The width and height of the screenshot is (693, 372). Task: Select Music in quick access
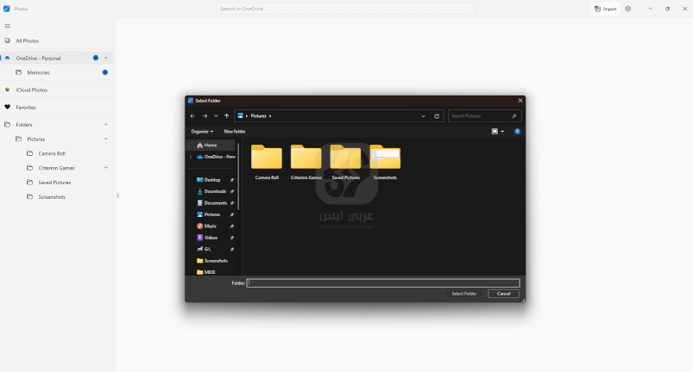[x=211, y=226]
